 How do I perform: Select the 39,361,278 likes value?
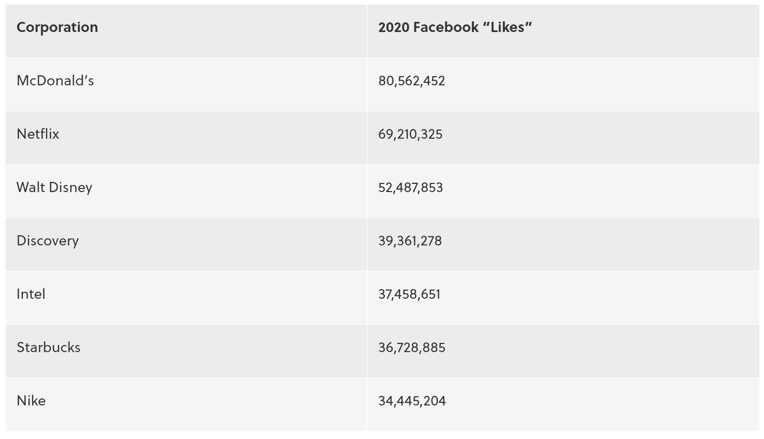click(410, 241)
